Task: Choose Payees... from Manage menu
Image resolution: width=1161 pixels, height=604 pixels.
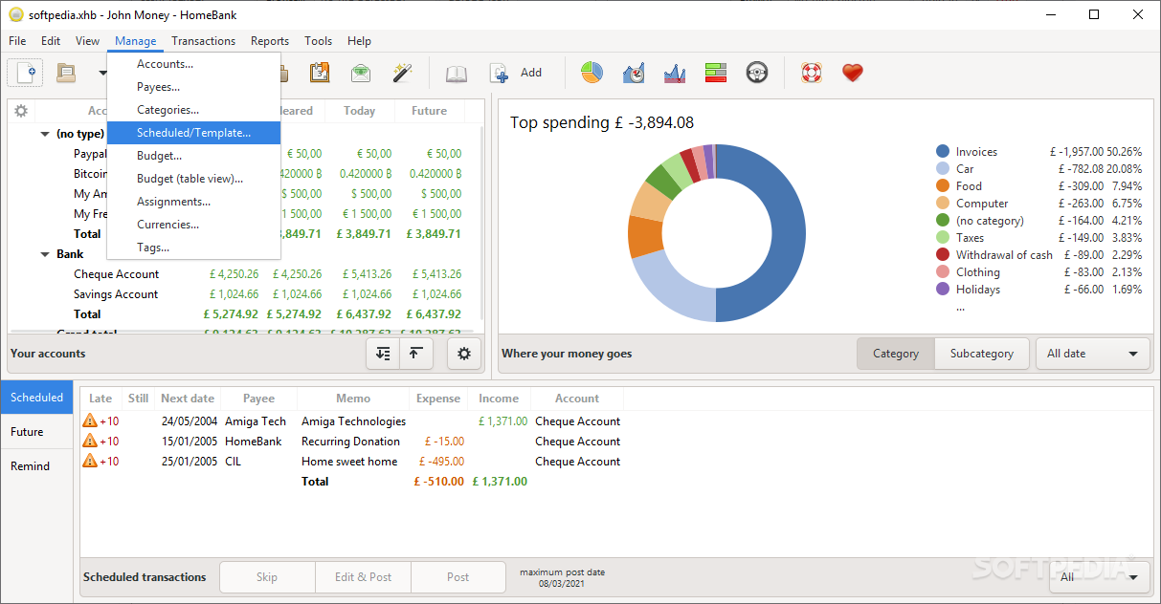Action: click(x=193, y=87)
